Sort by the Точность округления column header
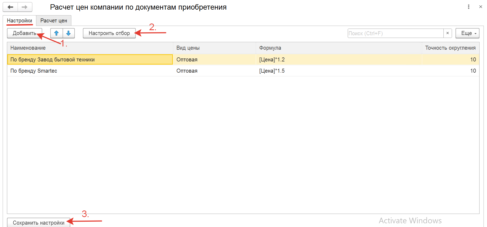The width and height of the screenshot is (487, 227). click(450, 48)
